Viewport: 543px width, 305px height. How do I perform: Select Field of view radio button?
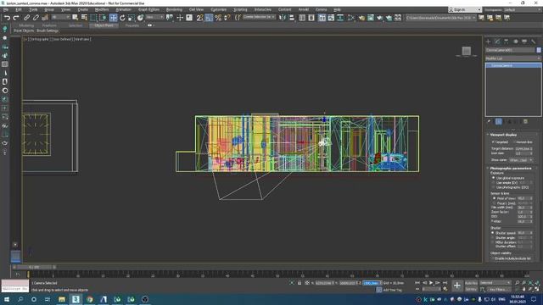(x=494, y=198)
